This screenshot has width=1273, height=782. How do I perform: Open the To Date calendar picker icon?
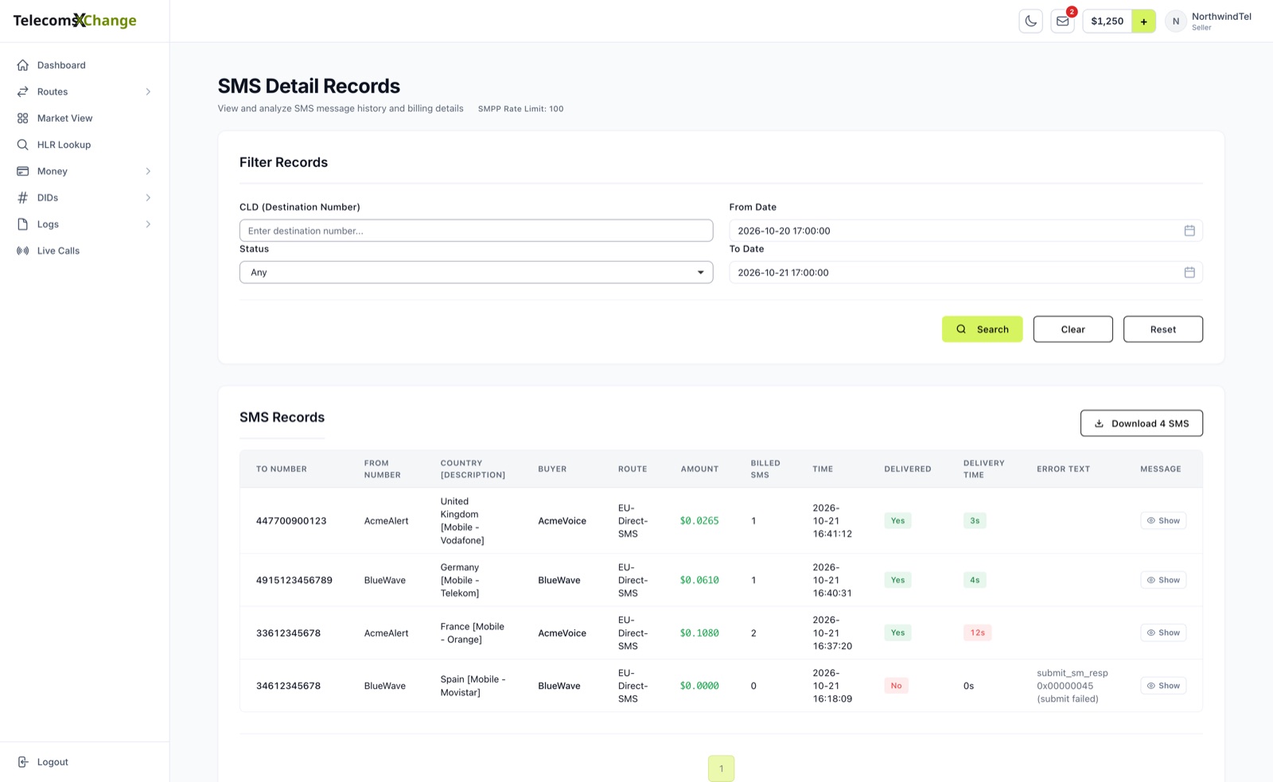pos(1189,272)
